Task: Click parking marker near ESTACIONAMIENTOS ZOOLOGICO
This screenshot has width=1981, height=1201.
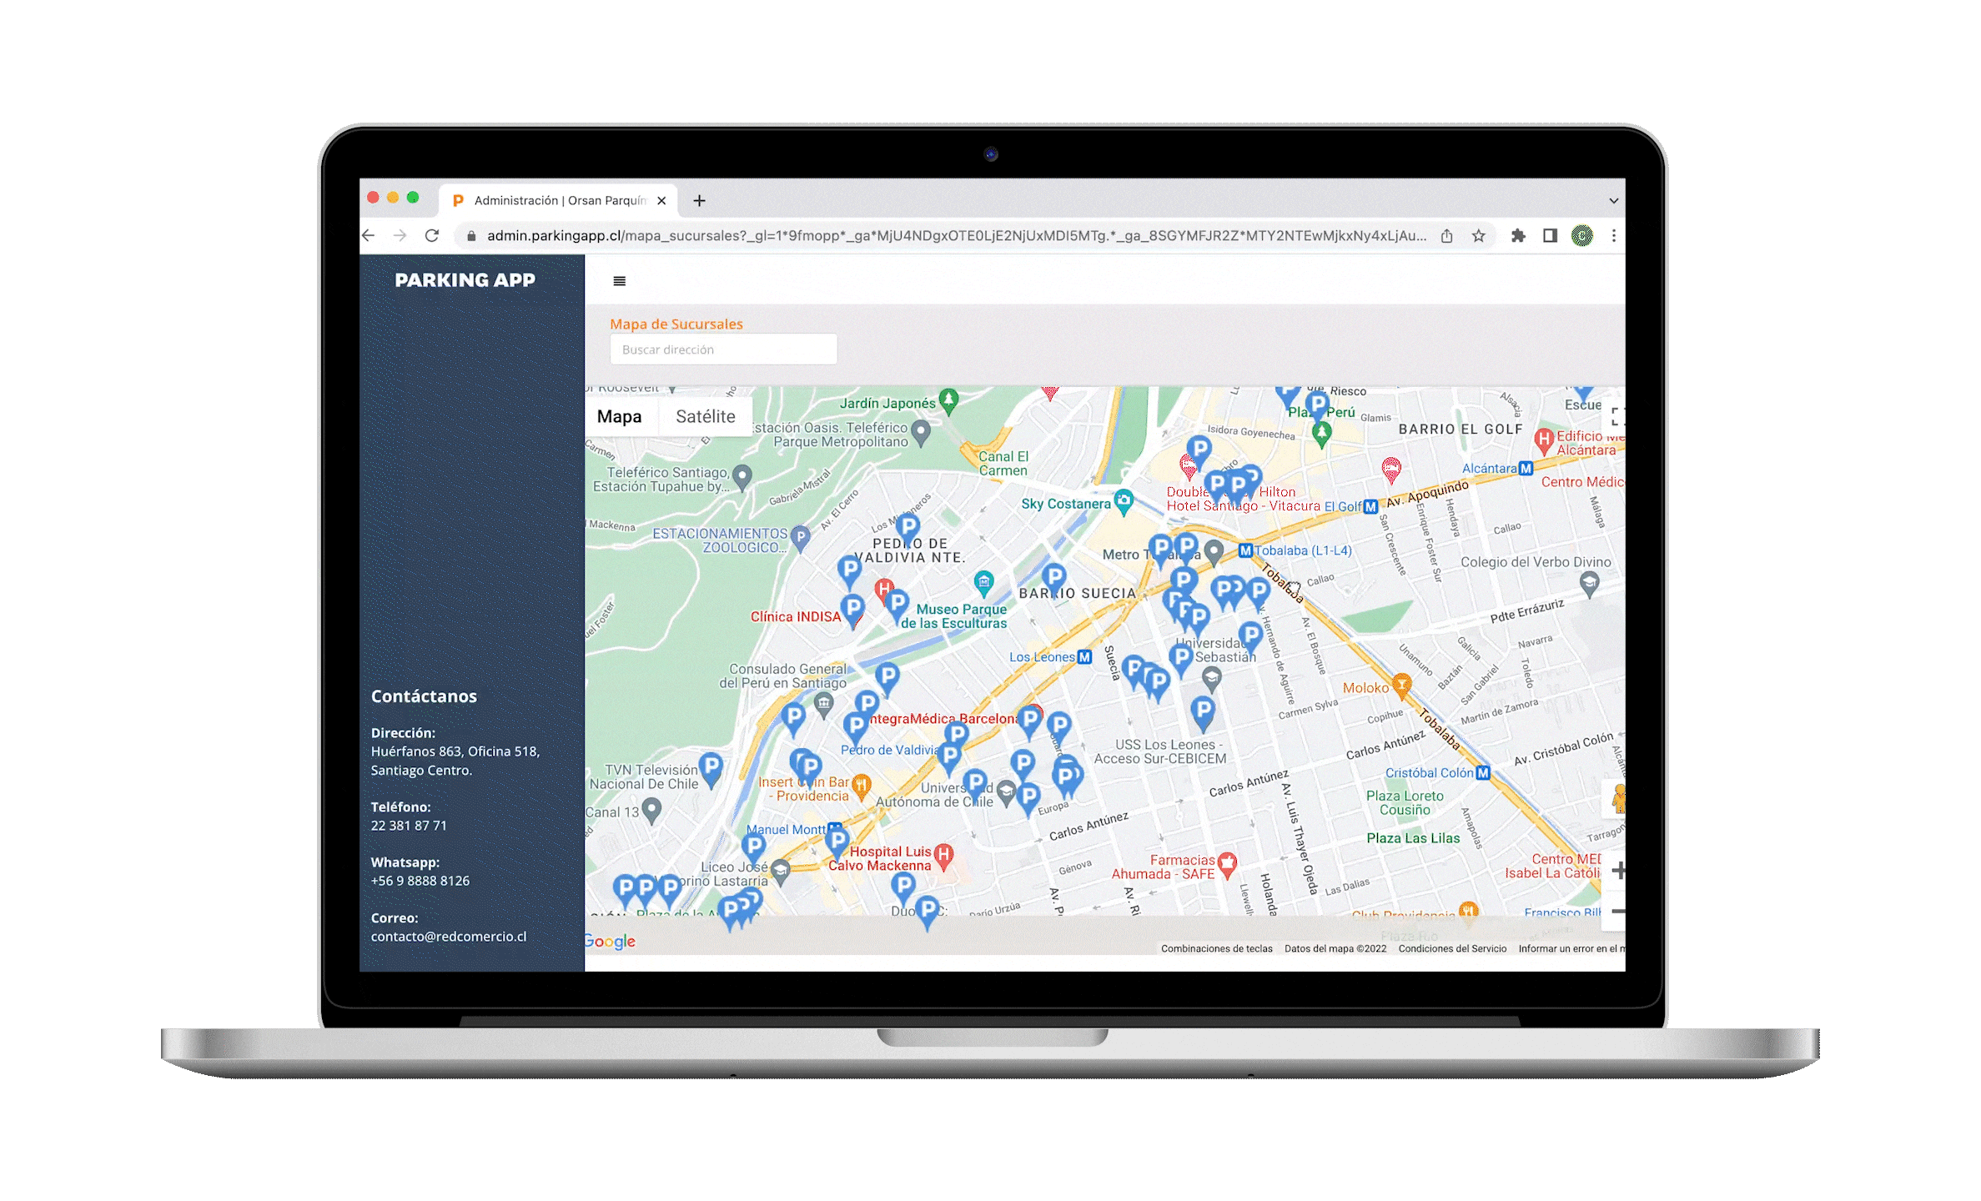Action: coord(800,538)
